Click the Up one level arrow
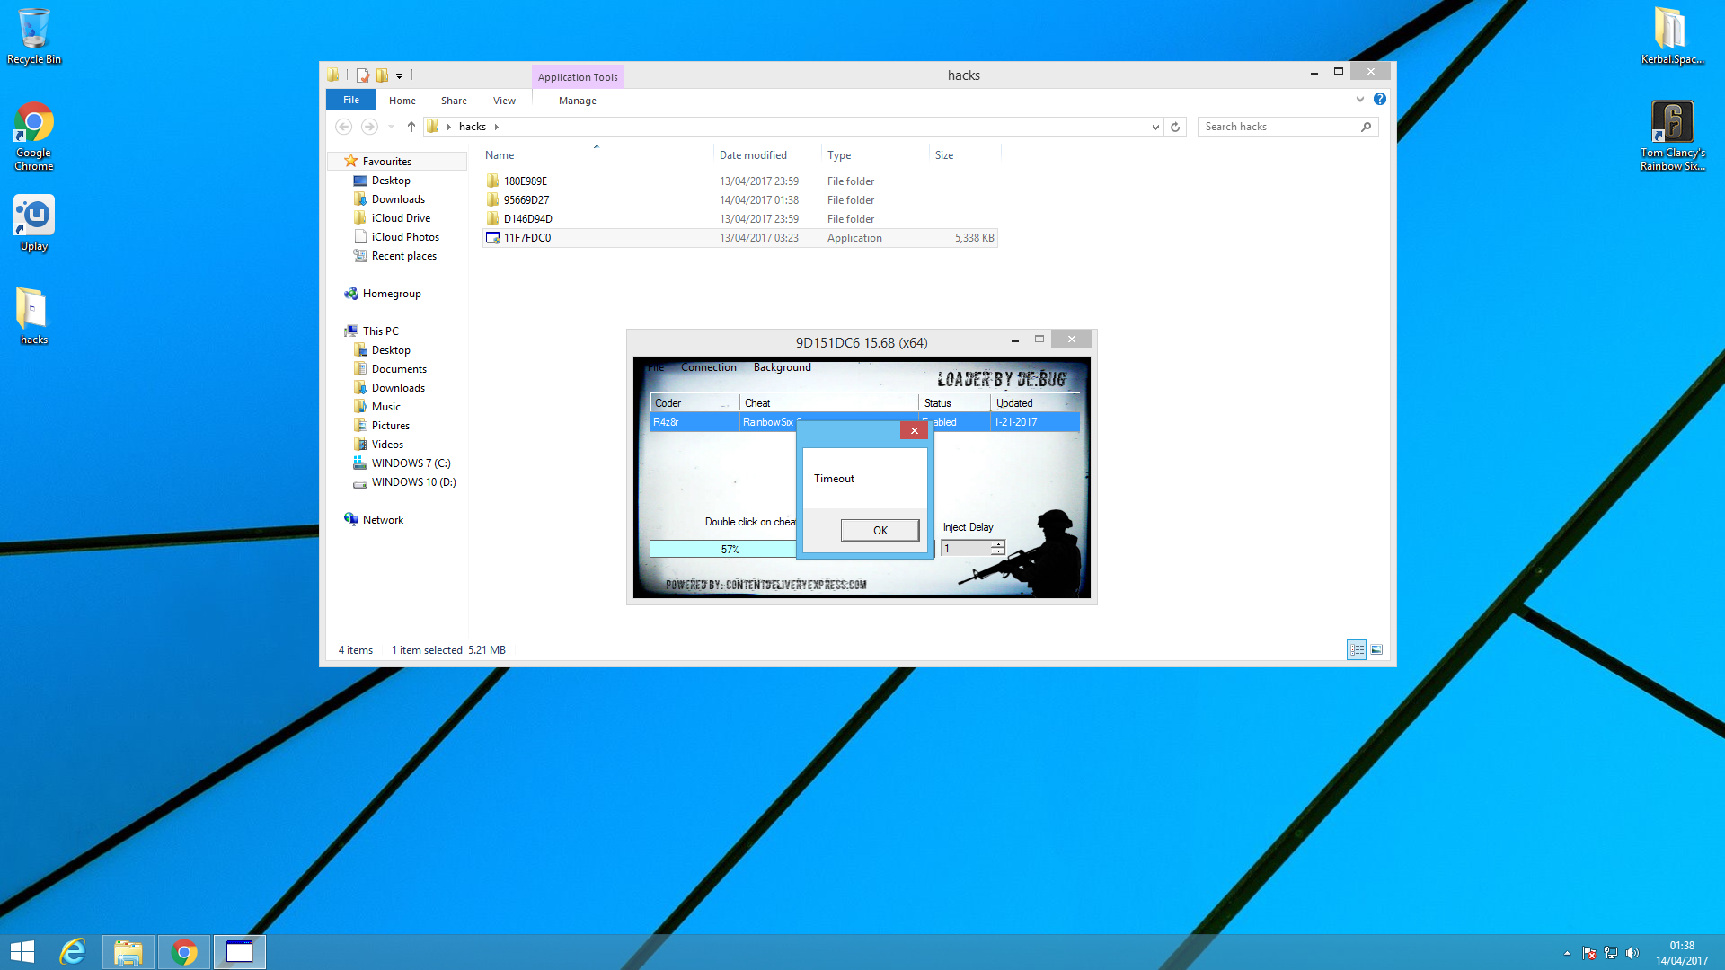The image size is (1725, 970). (411, 127)
